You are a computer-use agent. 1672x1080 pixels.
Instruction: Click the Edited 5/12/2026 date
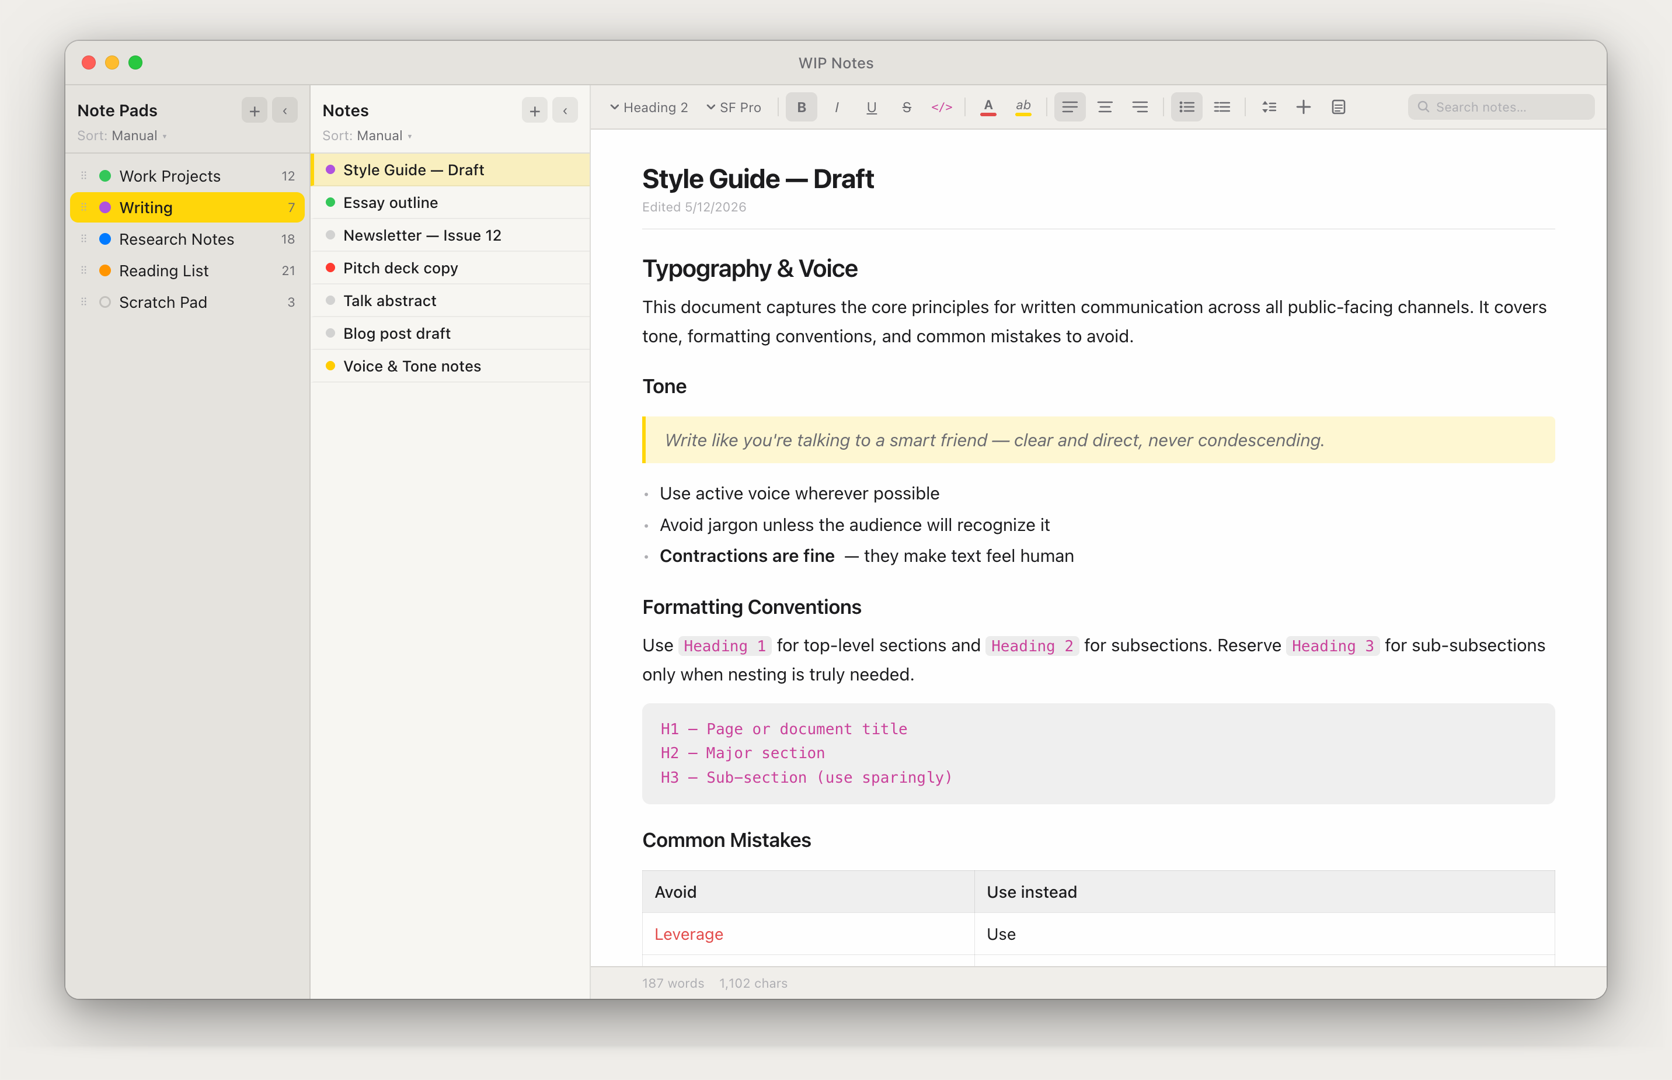pyautogui.click(x=694, y=207)
